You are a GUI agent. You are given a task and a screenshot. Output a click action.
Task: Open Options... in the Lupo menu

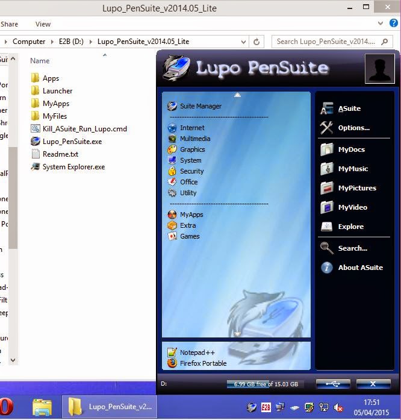point(345,128)
